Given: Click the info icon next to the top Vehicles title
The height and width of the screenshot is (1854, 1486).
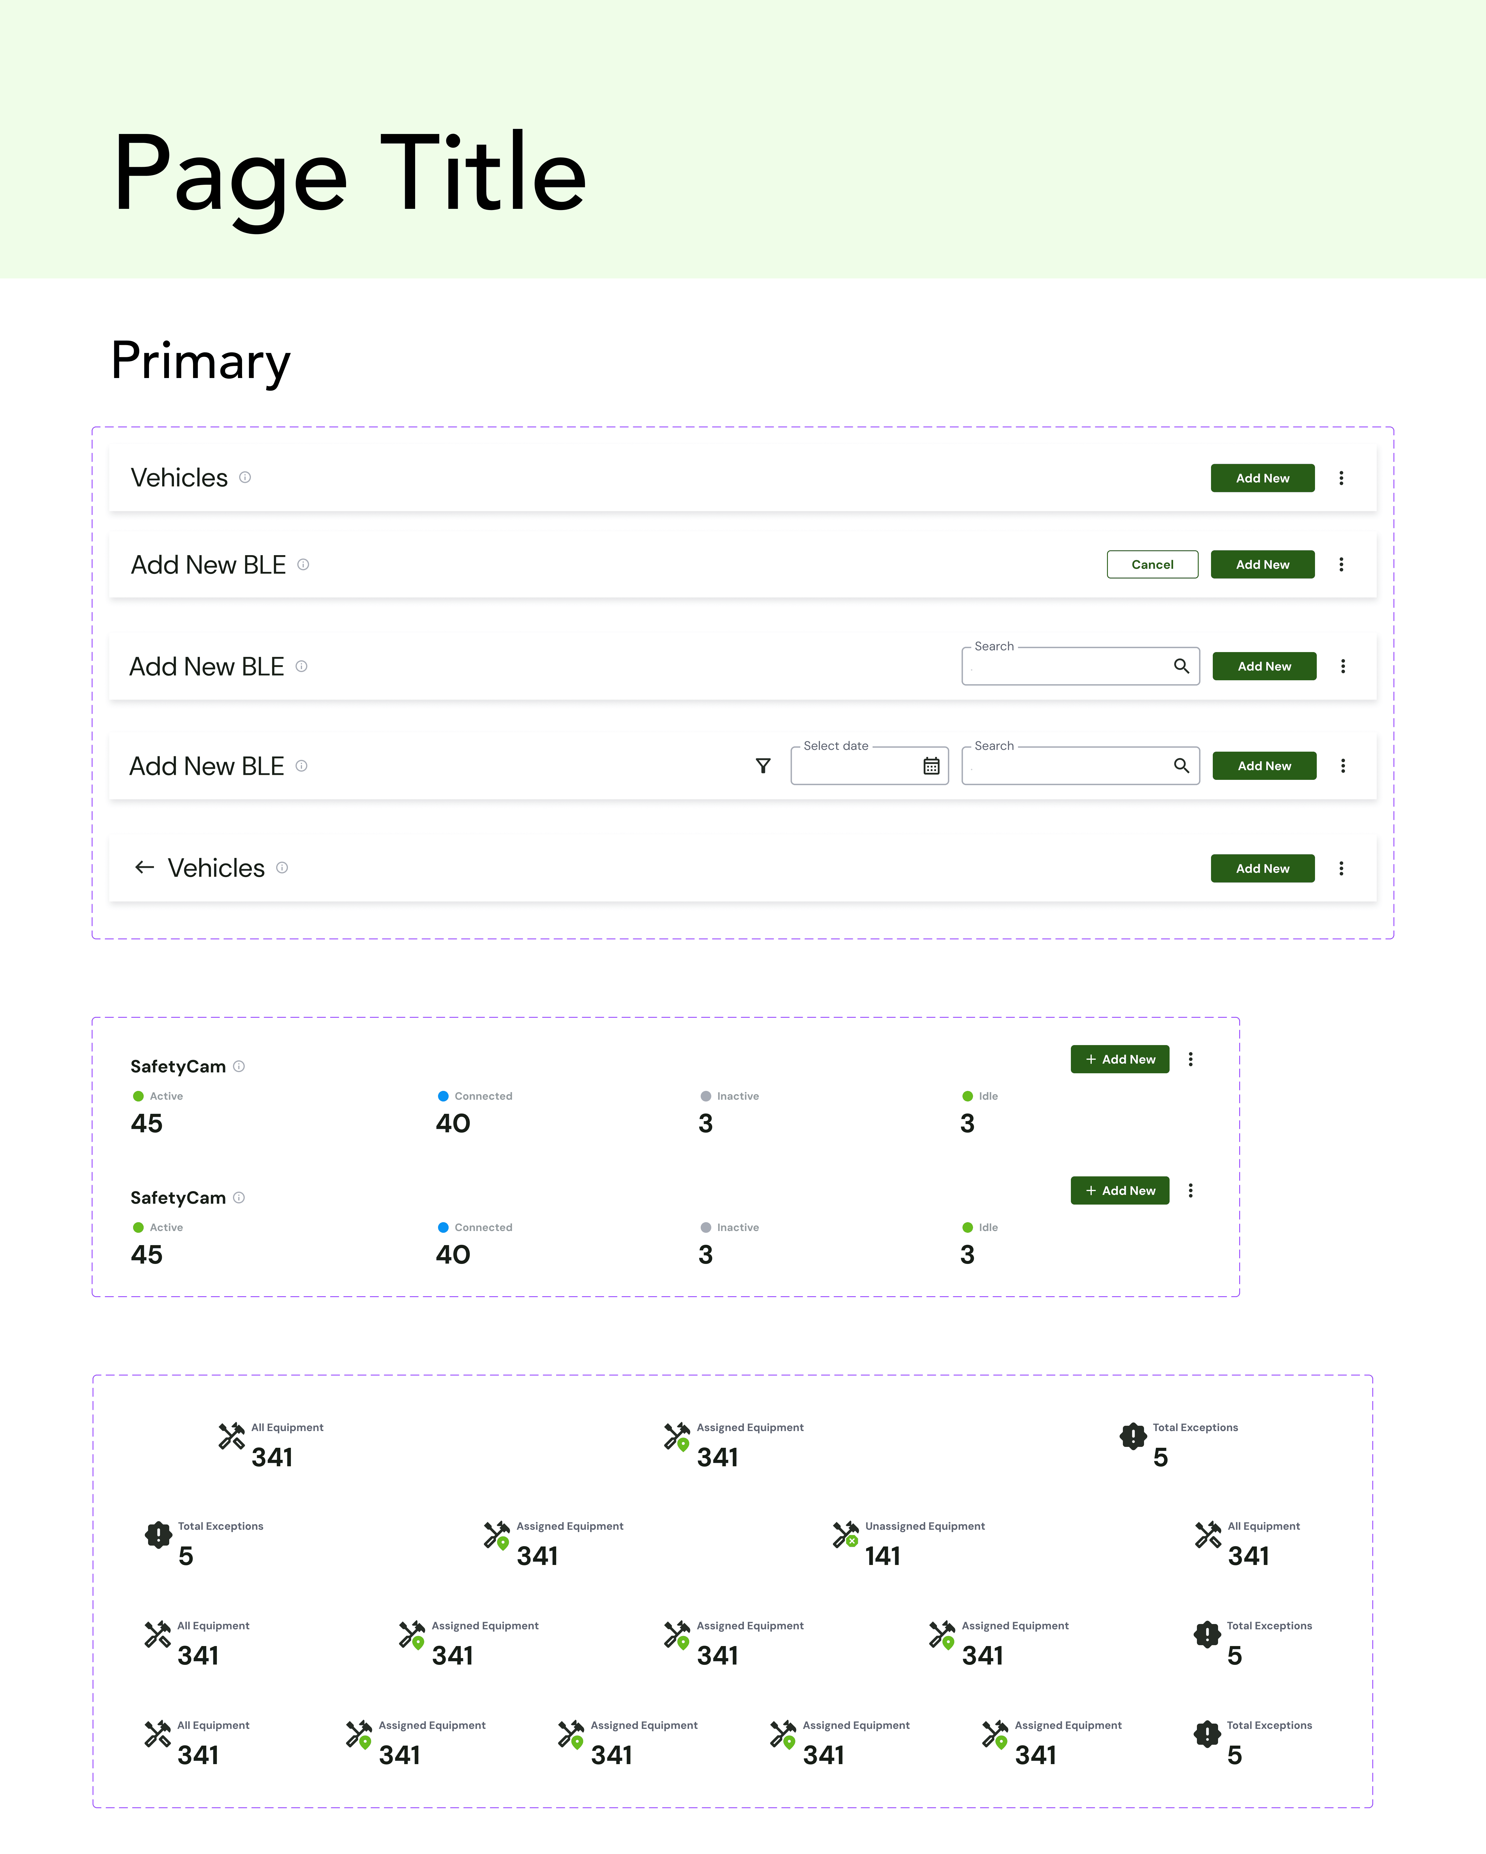Looking at the screenshot, I should [245, 477].
